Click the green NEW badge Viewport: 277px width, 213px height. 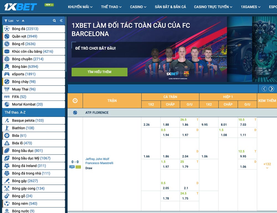(49, 5)
